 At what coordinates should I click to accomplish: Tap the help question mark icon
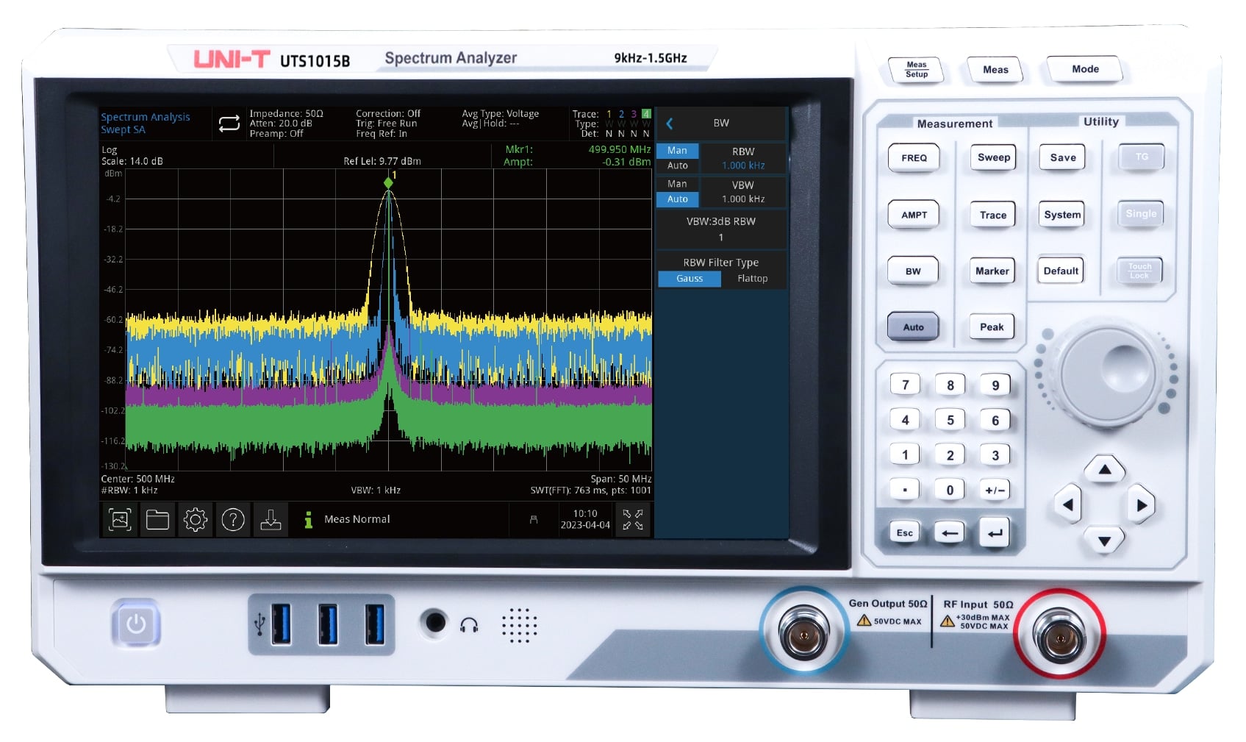[233, 520]
